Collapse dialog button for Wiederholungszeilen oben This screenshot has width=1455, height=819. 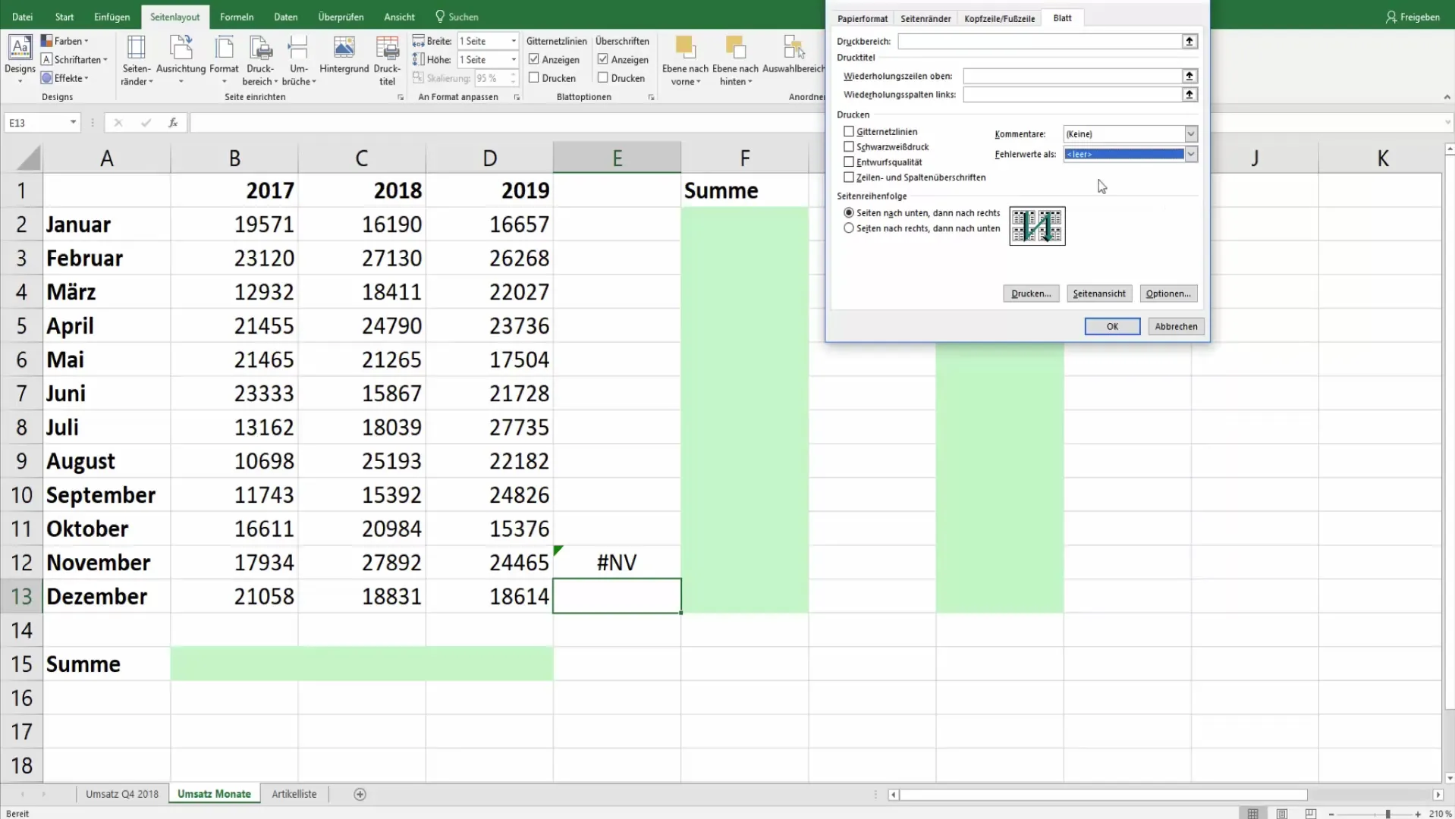[1189, 76]
